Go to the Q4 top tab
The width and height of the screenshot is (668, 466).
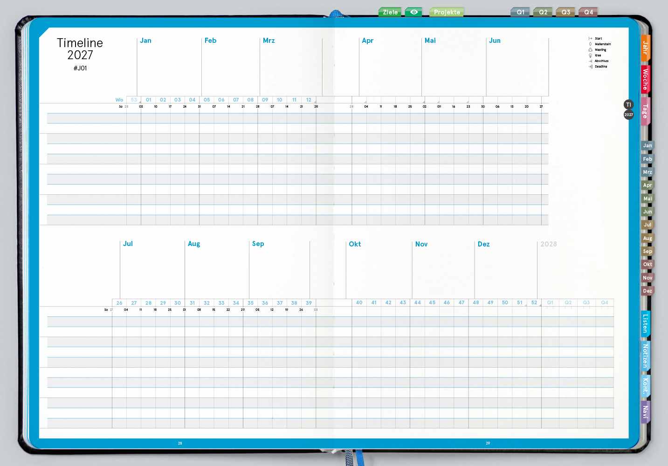588,12
